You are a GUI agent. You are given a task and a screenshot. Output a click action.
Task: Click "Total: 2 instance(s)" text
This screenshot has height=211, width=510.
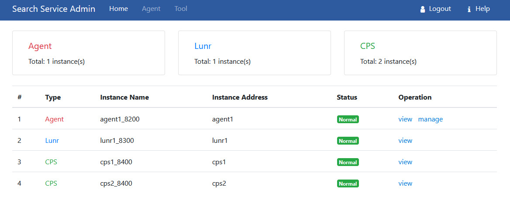point(388,62)
